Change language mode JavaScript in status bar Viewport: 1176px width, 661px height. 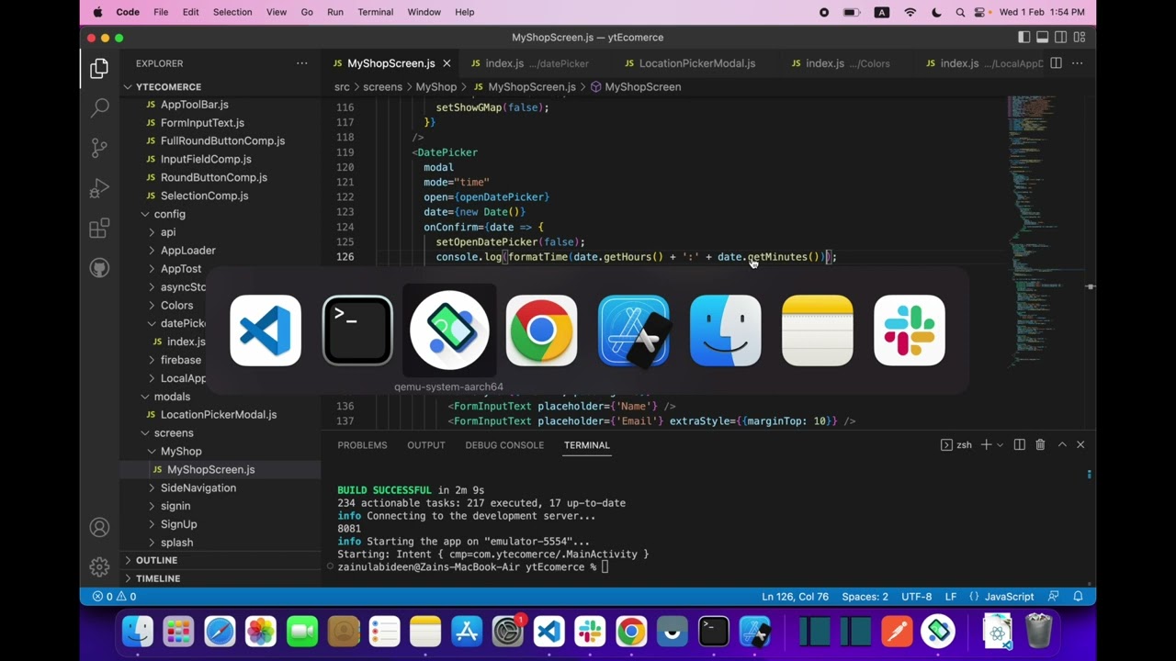pyautogui.click(x=1009, y=597)
